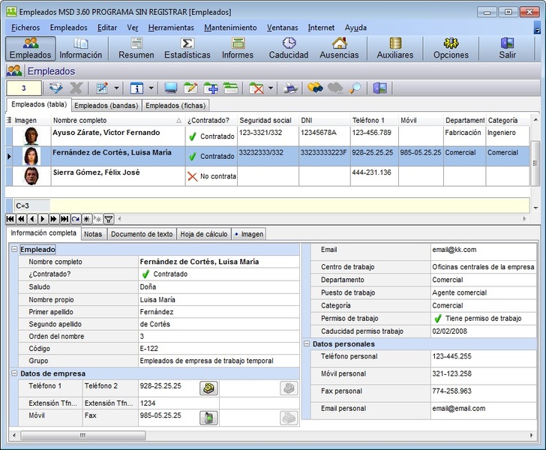Click the refresh arrow navigator button

coord(75,219)
